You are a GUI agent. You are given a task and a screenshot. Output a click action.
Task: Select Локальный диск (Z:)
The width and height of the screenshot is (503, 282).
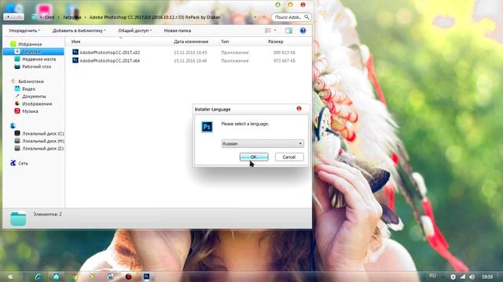(x=42, y=148)
